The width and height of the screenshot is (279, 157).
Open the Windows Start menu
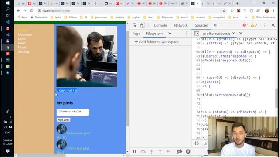[7, 3]
